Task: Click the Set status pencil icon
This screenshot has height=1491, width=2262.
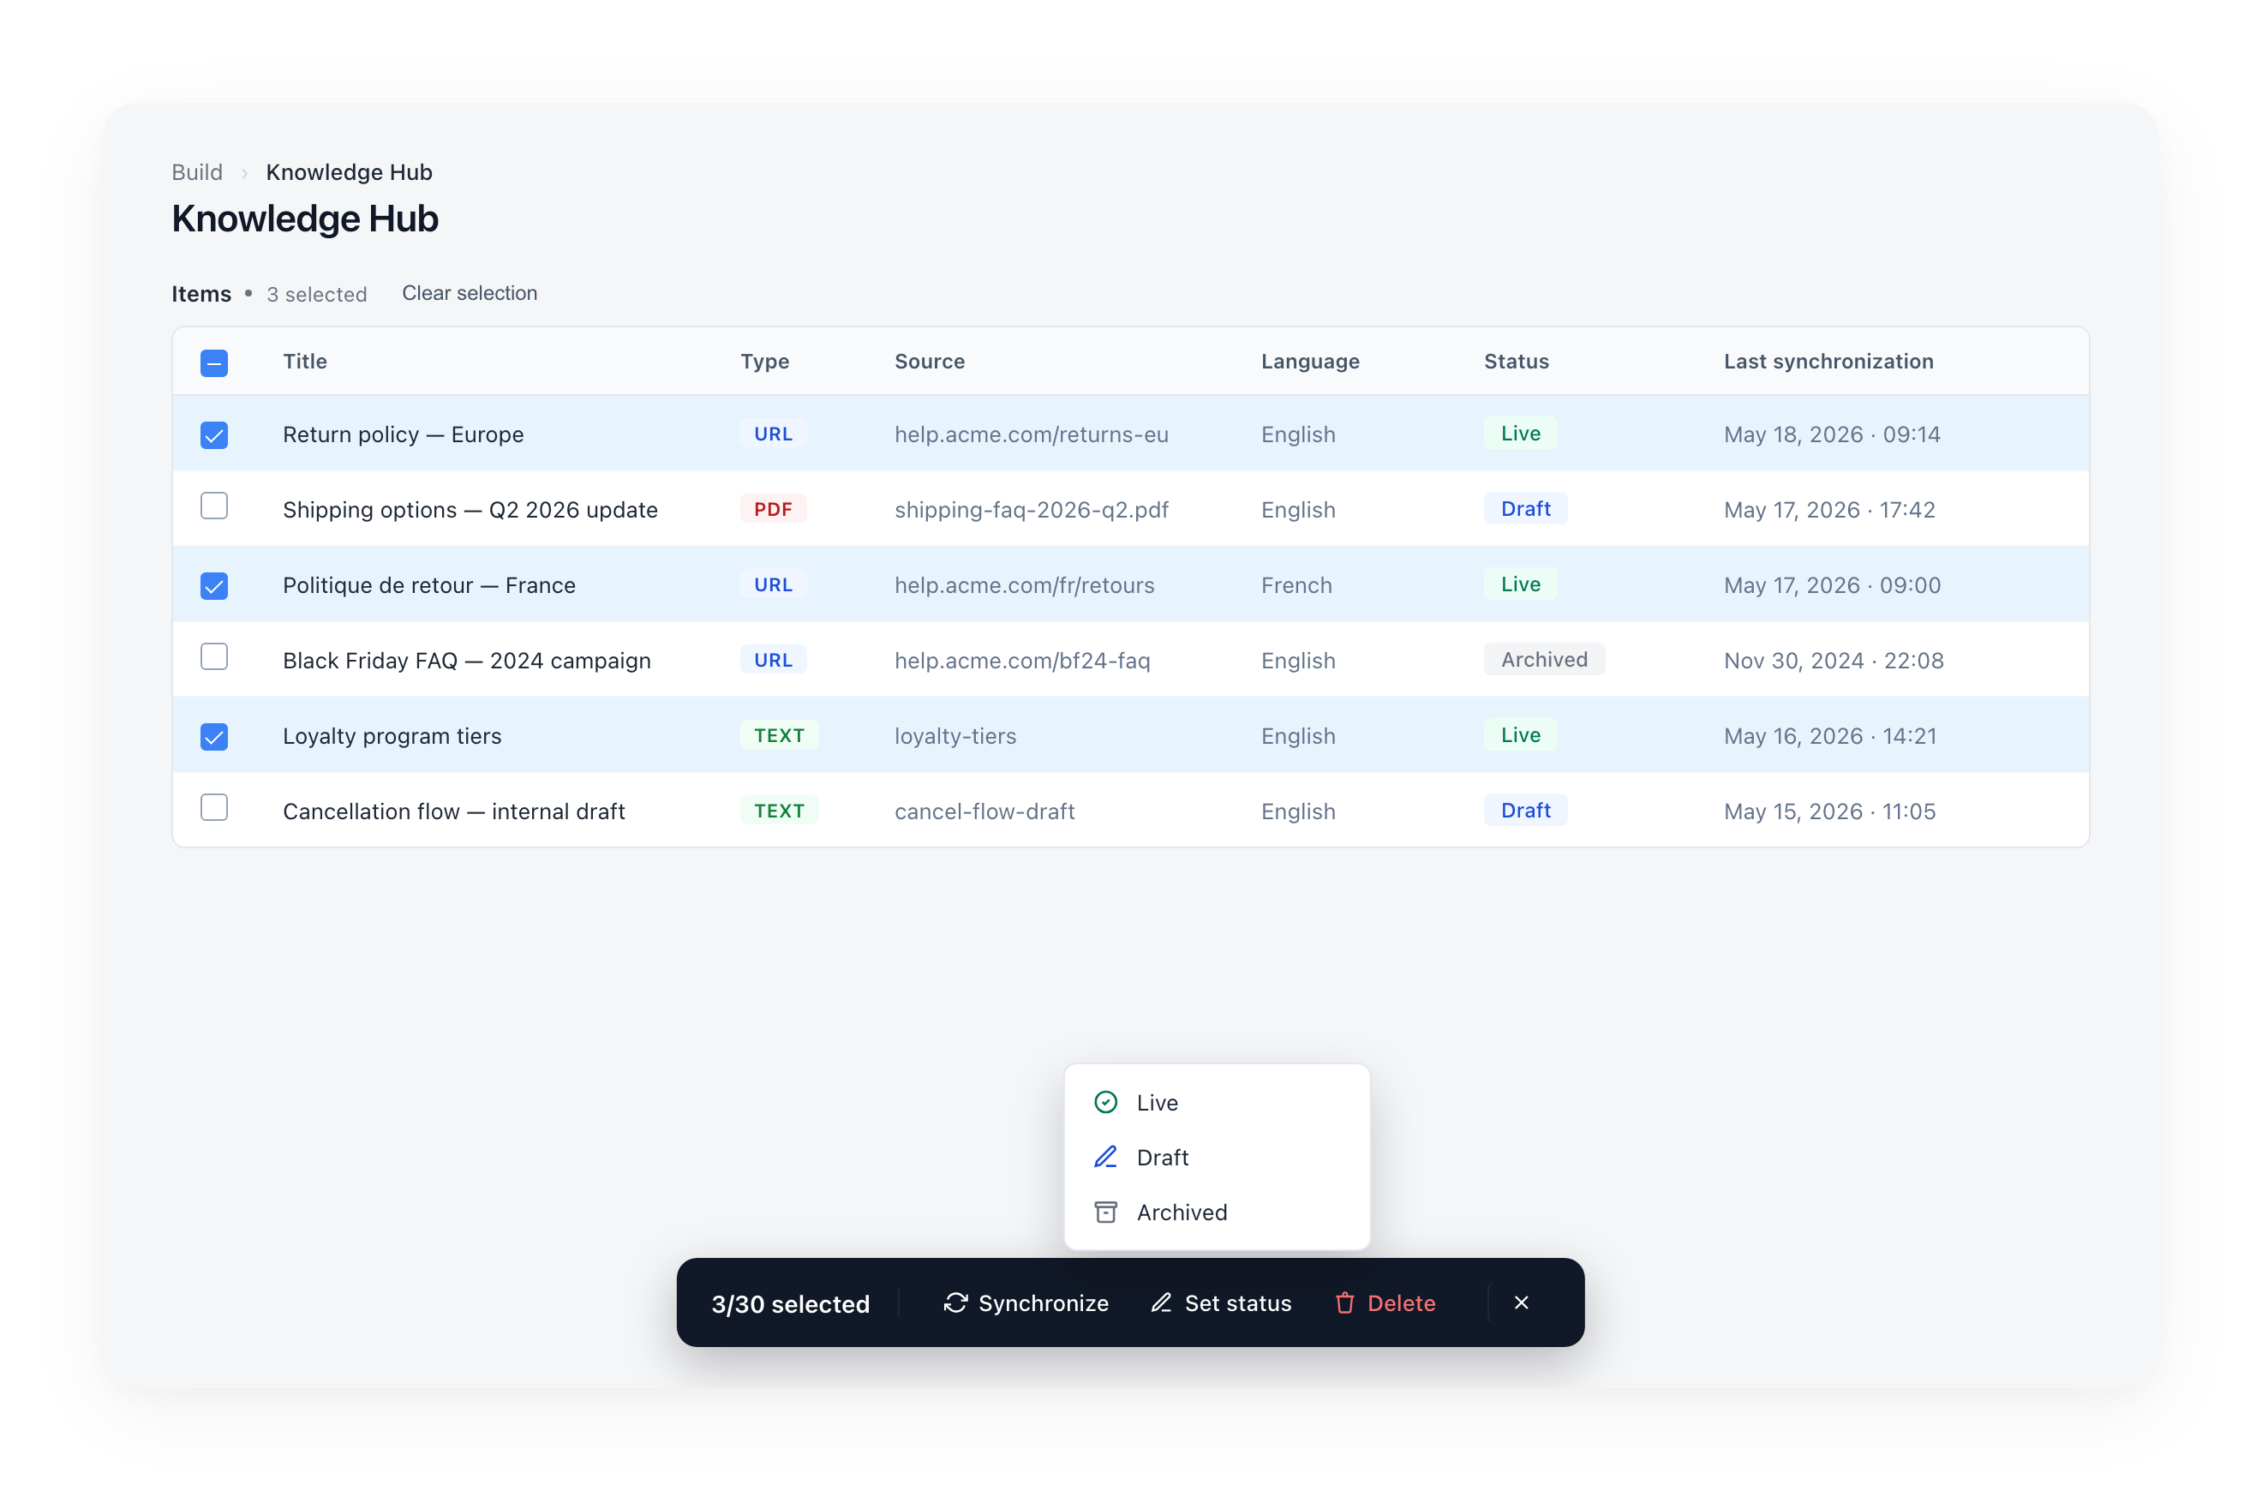Action: [x=1160, y=1302]
